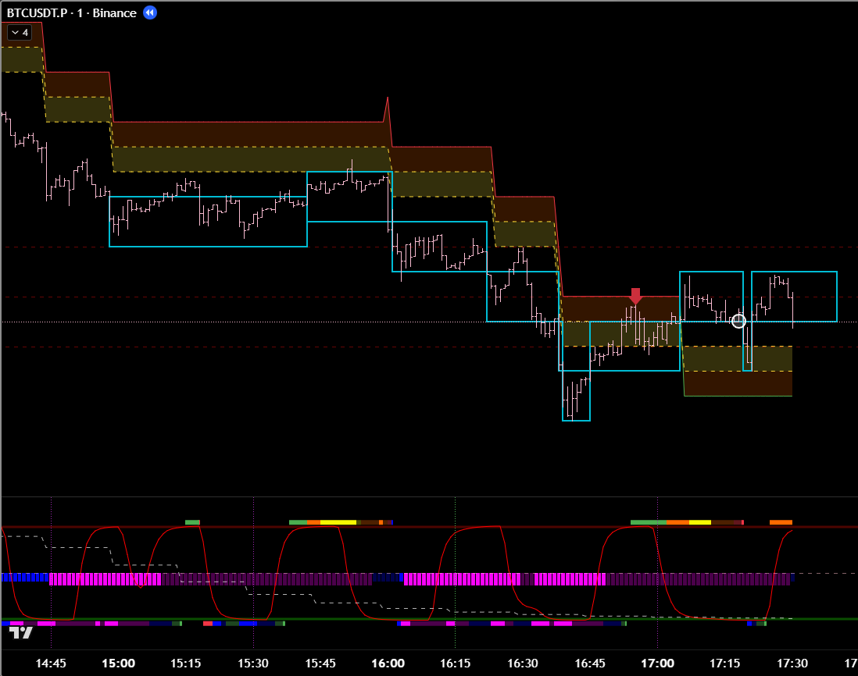Click the blue replay rewind icon
Viewport: 858px width, 676px height.
[x=150, y=12]
